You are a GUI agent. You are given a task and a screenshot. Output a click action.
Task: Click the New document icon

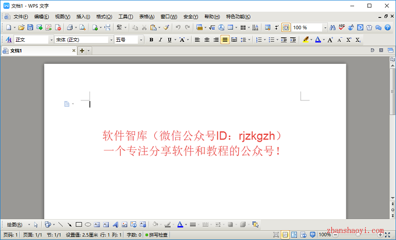coord(9,27)
